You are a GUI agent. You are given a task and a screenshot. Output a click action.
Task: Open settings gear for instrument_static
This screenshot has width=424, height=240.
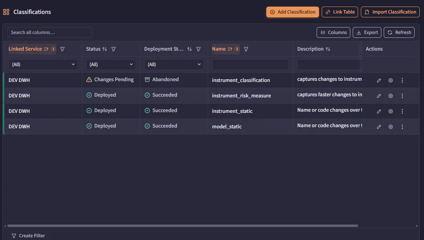[390, 111]
